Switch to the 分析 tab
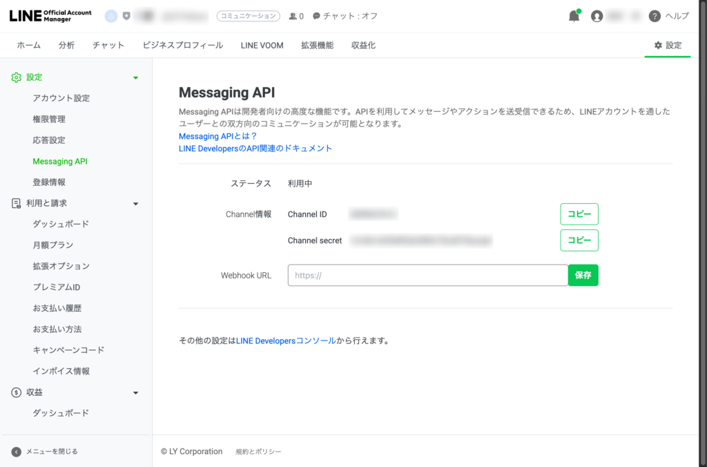The image size is (707, 467). [66, 46]
